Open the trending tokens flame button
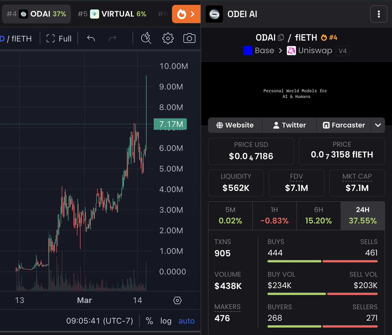The image size is (392, 335). point(186,14)
